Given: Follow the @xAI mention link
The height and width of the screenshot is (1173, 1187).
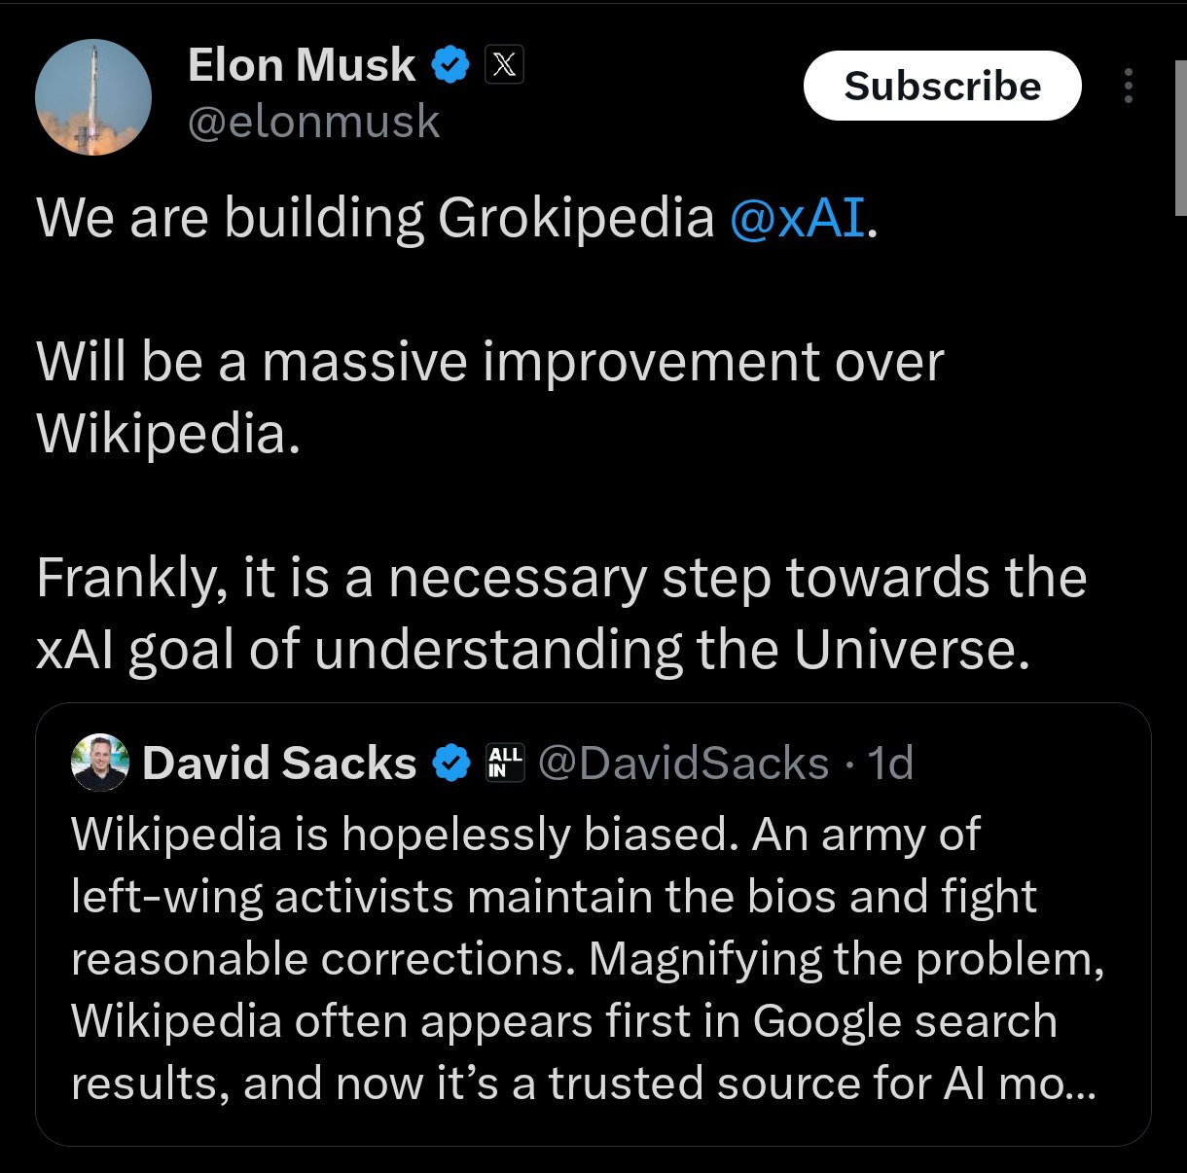Looking at the screenshot, I should click(797, 218).
